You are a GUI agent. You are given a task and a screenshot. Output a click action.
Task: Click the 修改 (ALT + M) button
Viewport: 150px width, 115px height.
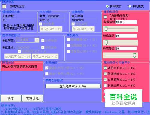(83, 29)
